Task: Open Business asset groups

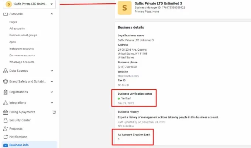Action: [23, 35]
